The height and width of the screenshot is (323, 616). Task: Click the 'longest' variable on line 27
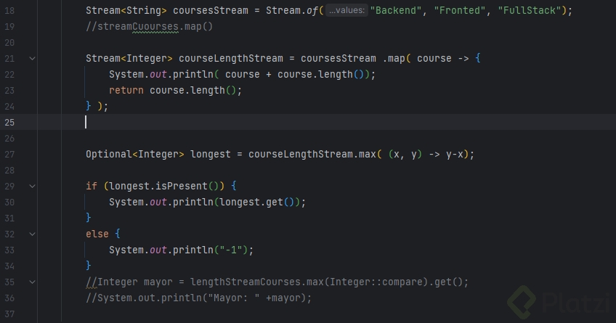211,154
